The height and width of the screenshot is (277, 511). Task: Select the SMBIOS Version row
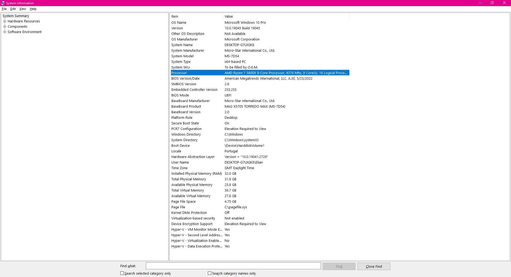[260, 84]
